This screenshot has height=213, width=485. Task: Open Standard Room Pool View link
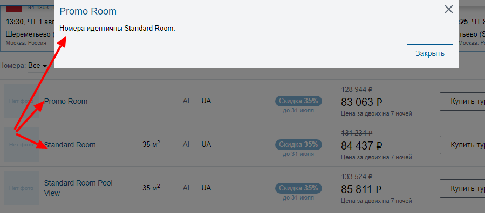(78, 188)
